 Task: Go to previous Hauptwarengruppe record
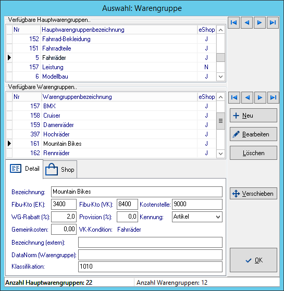coord(246,22)
